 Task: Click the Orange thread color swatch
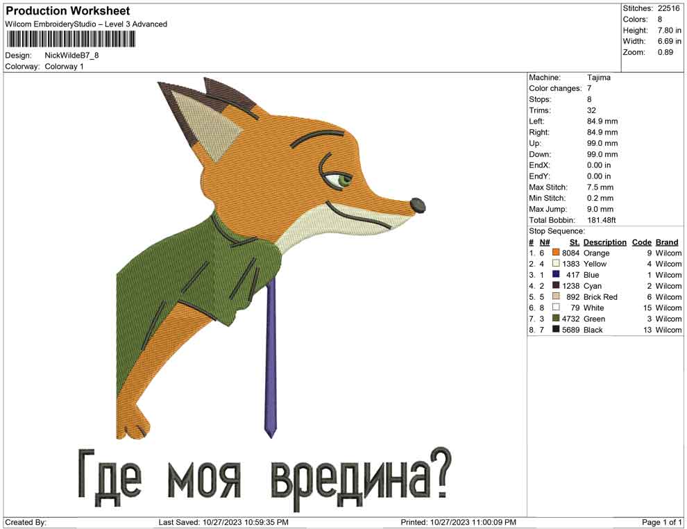(556, 253)
